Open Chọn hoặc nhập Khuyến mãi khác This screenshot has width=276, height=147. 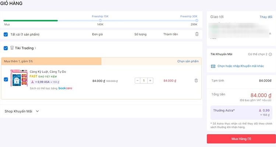pos(241,66)
